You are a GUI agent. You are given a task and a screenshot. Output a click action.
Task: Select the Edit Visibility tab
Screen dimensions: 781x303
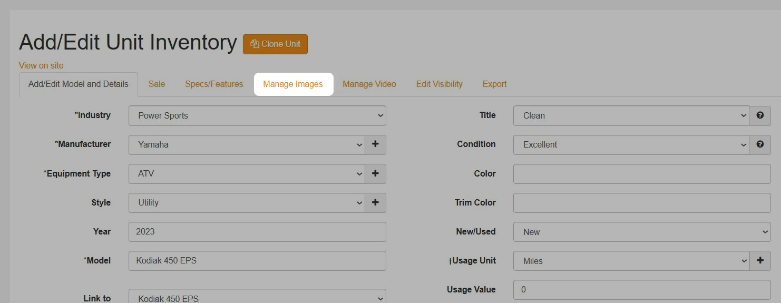pos(439,84)
